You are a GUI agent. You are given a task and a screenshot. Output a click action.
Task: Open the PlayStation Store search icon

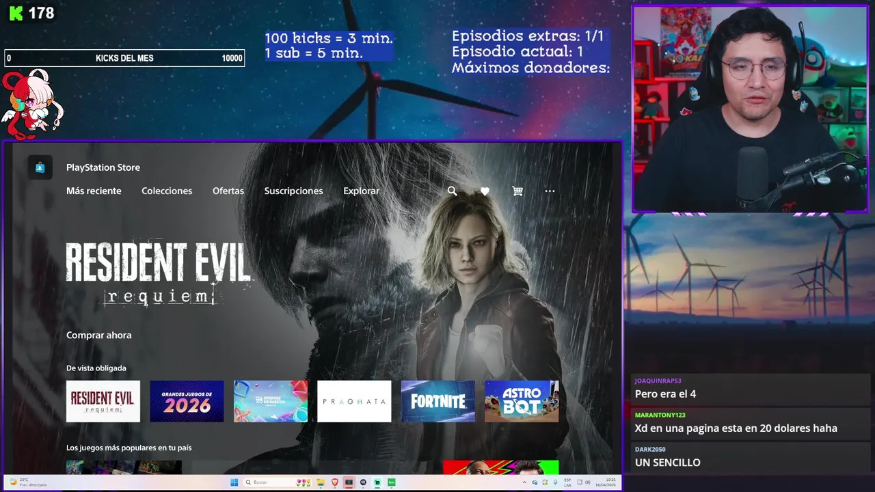pos(452,191)
